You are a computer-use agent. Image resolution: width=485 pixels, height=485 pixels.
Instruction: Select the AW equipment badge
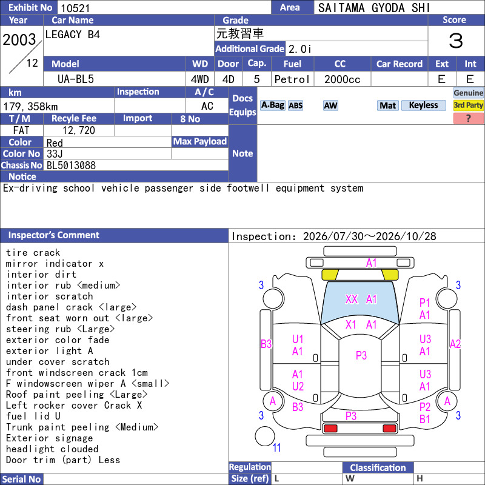click(330, 105)
